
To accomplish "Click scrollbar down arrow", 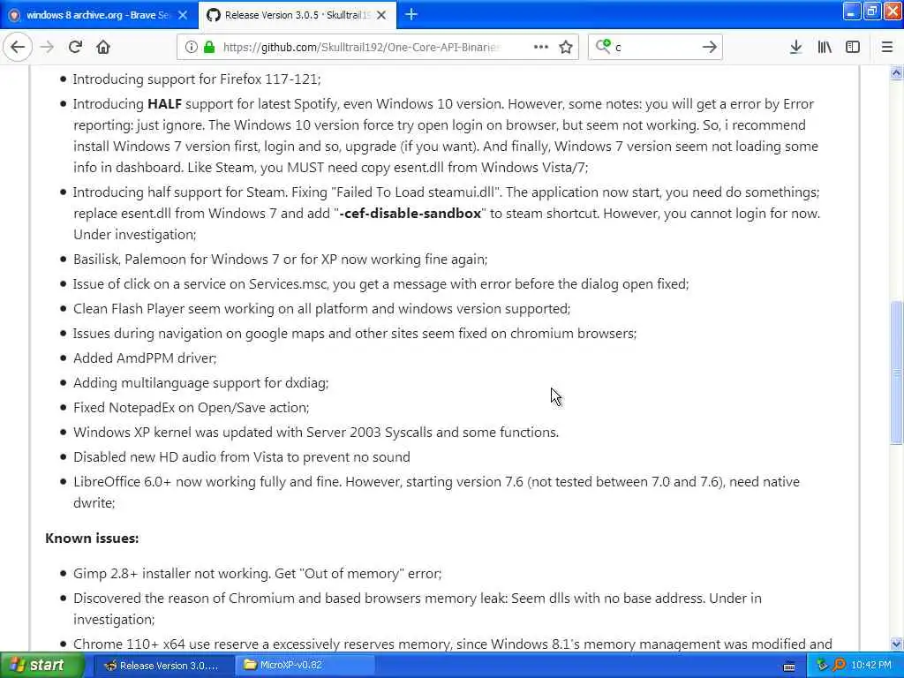I will point(896,644).
